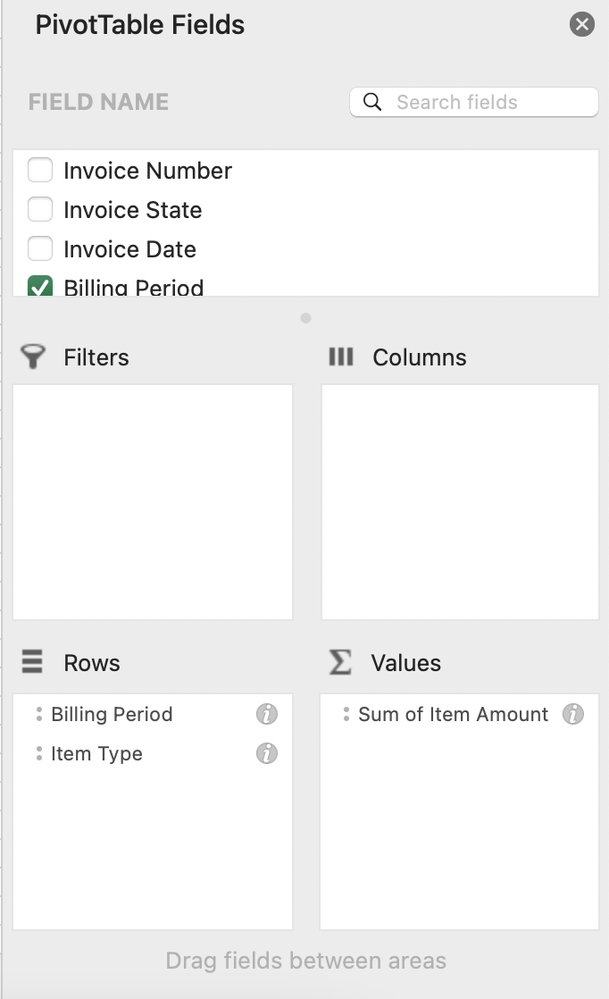Click the Values sigma icon
Image resolution: width=609 pixels, height=999 pixels.
tap(340, 662)
